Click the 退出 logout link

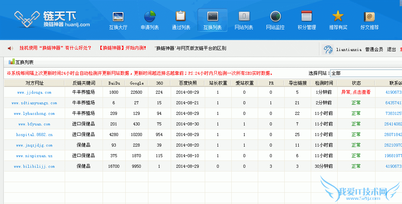pyautogui.click(x=391, y=49)
